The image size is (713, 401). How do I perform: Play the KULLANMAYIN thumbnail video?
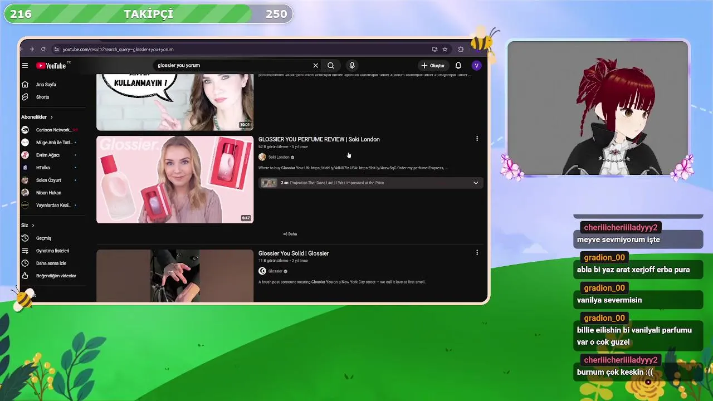(x=175, y=102)
